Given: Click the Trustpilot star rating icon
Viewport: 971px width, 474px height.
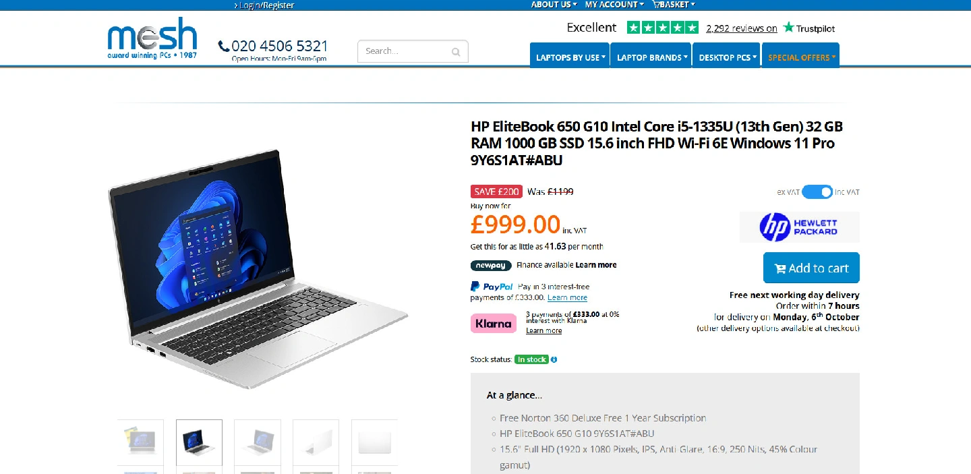Looking at the screenshot, I should point(663,28).
